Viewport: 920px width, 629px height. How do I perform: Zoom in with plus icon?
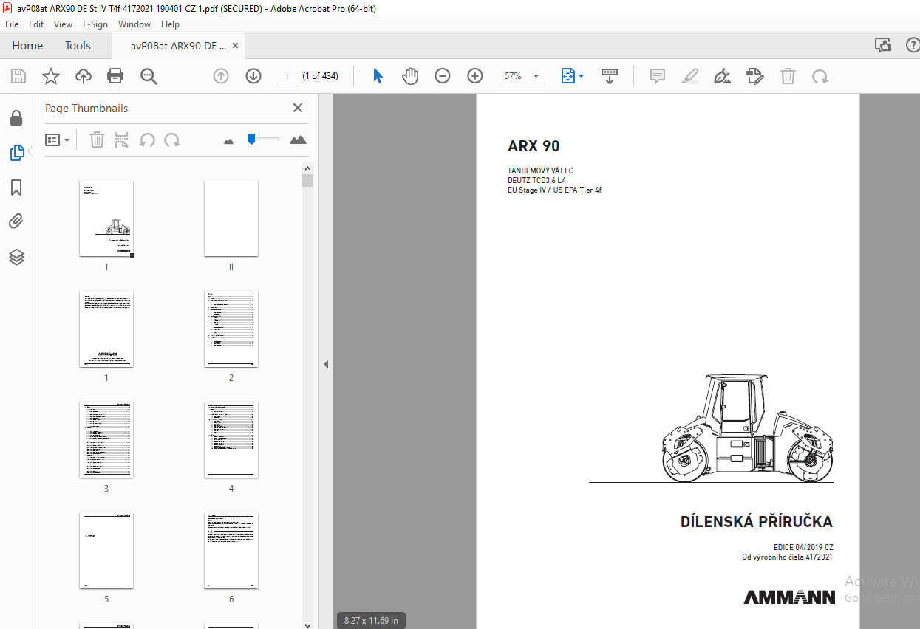point(475,76)
